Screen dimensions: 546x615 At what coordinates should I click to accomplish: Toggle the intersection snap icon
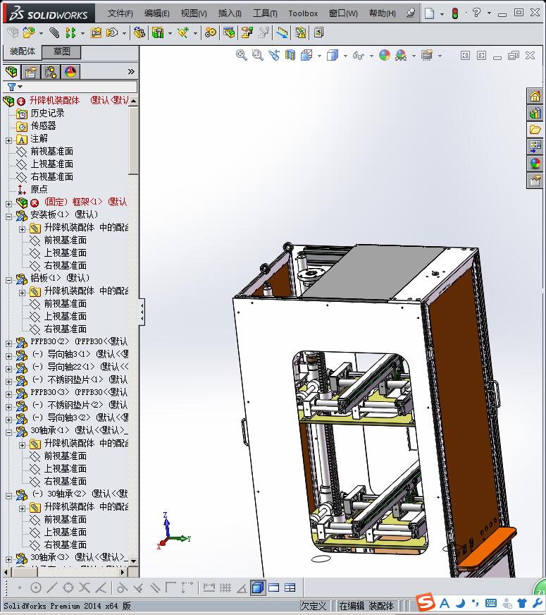click(x=85, y=587)
